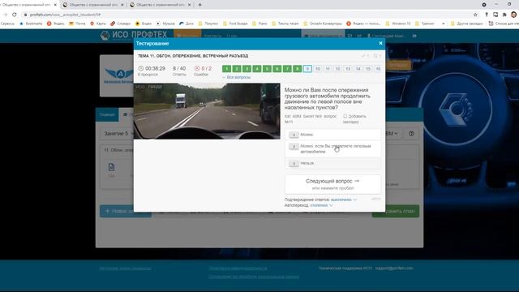Click the answers counter 8 / 40
The width and height of the screenshot is (519, 292).
click(x=179, y=68)
